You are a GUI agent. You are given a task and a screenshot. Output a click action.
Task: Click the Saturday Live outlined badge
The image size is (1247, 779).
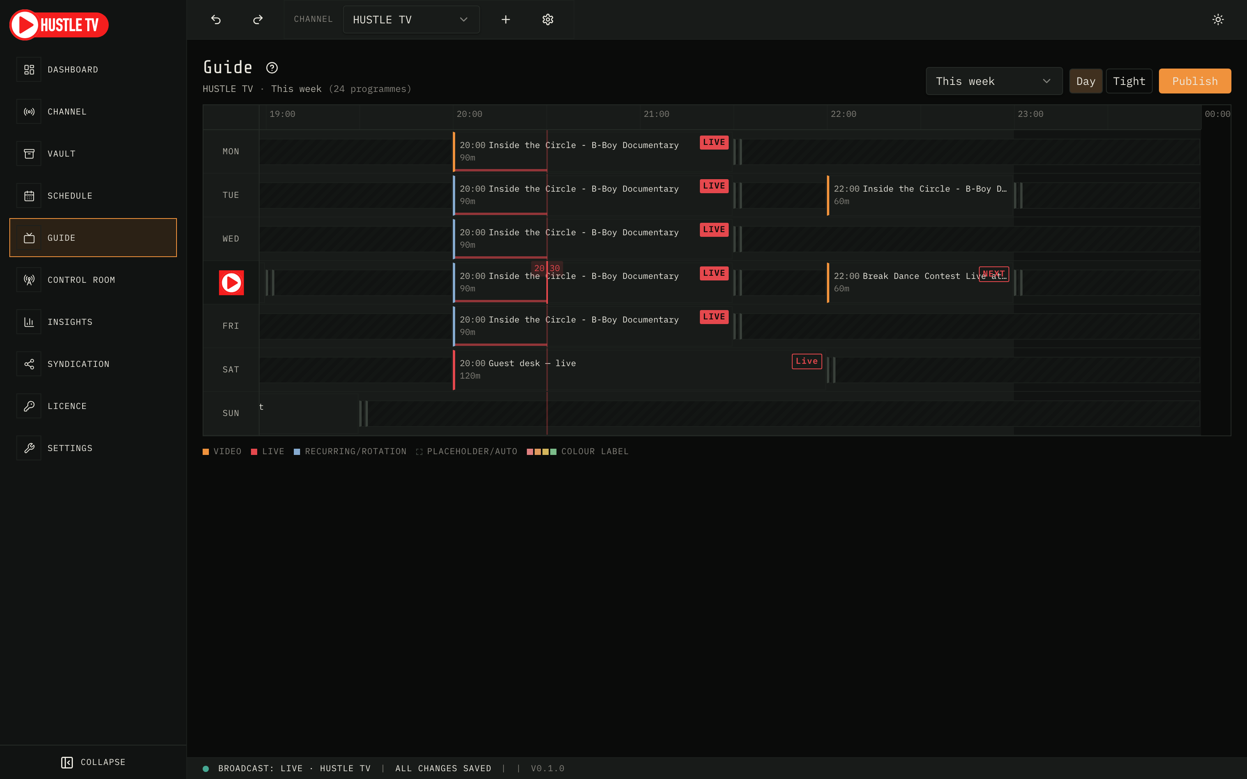pos(806,361)
